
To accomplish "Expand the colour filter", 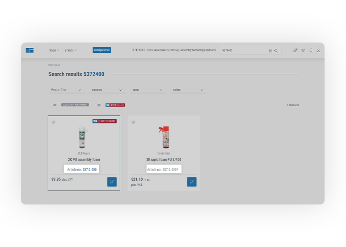I will point(189,90).
